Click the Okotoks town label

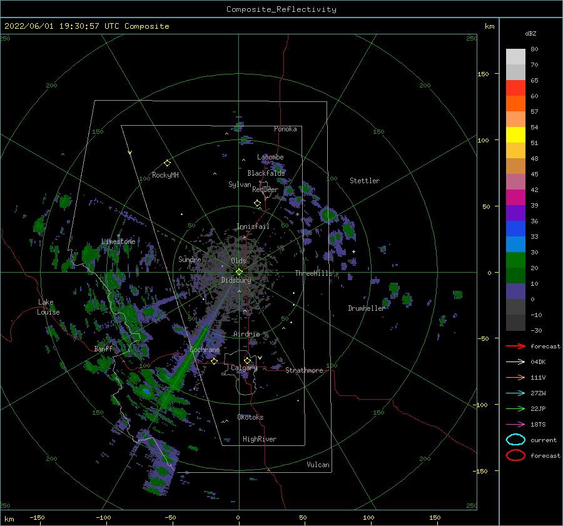(x=250, y=417)
